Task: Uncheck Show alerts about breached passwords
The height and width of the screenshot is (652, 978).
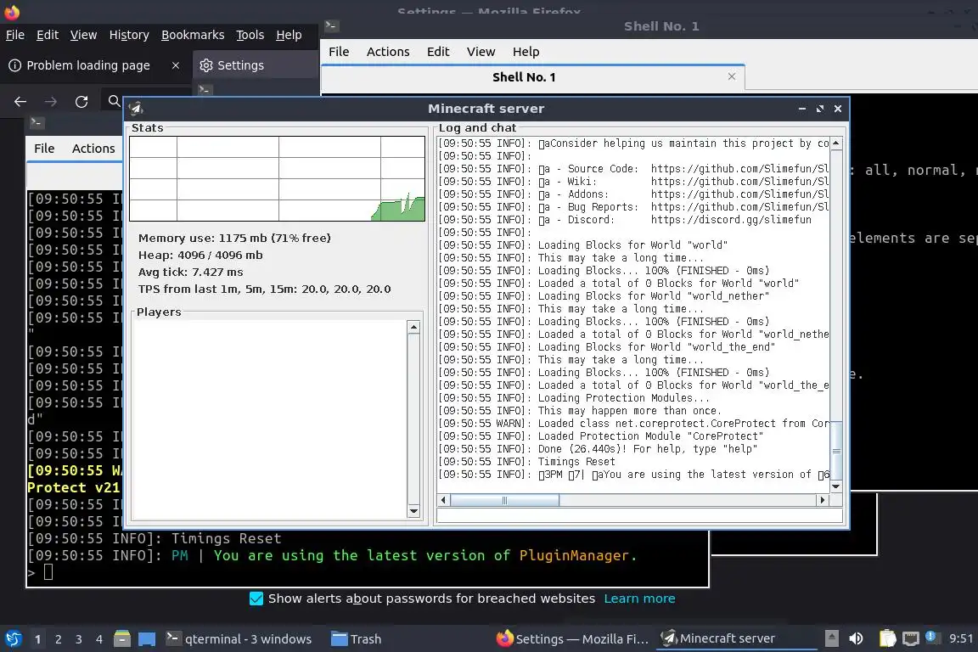Action: tap(256, 599)
